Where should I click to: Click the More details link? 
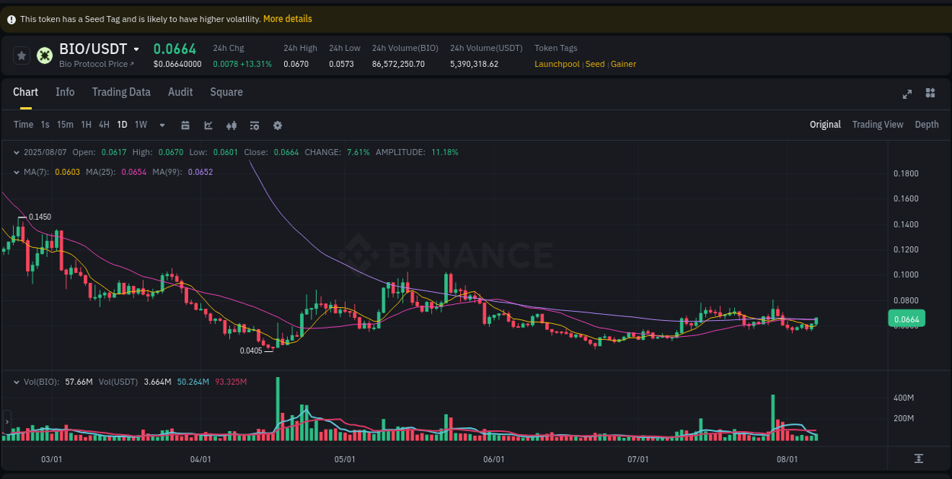click(x=287, y=18)
